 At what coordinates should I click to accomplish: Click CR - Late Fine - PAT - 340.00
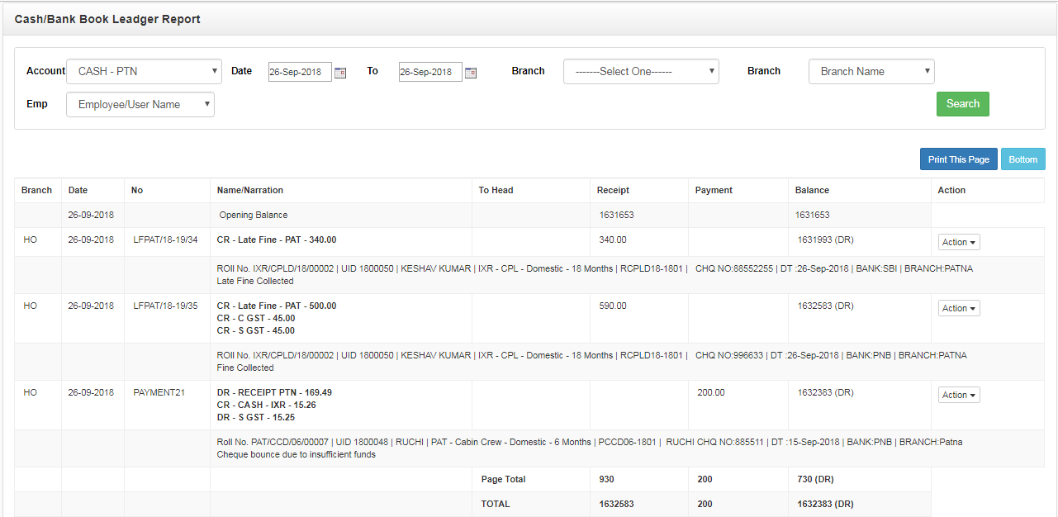point(277,240)
